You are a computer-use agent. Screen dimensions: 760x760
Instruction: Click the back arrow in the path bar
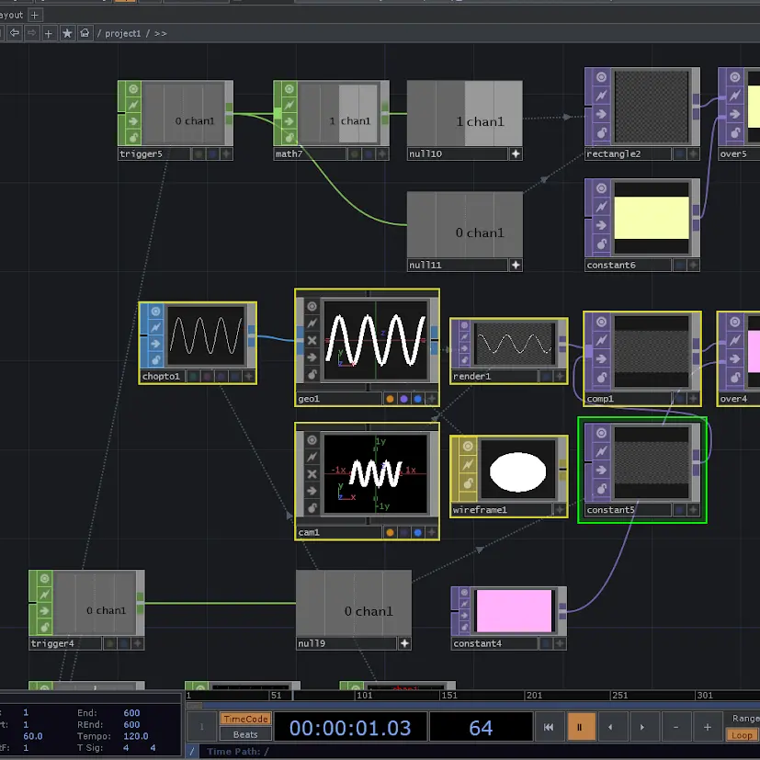coord(15,33)
